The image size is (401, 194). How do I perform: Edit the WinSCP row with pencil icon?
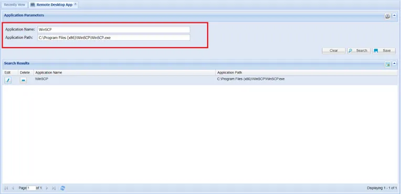[8, 81]
